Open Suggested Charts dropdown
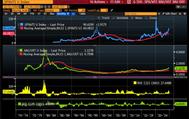This screenshot has width=189, height=119. [71, 2]
